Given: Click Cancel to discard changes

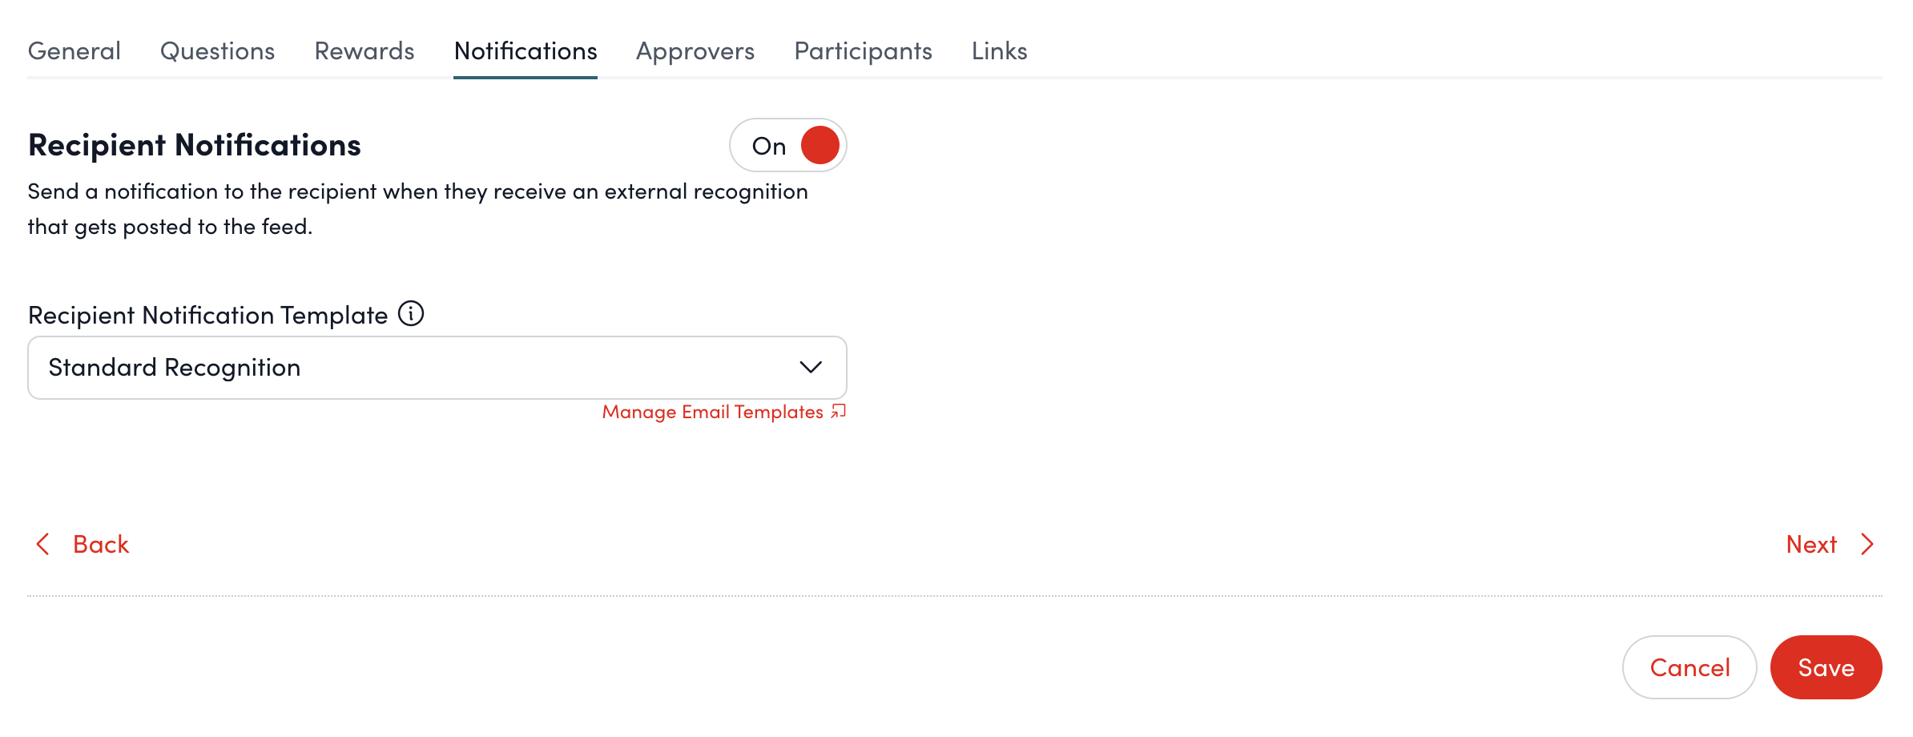Looking at the screenshot, I should [1689, 667].
